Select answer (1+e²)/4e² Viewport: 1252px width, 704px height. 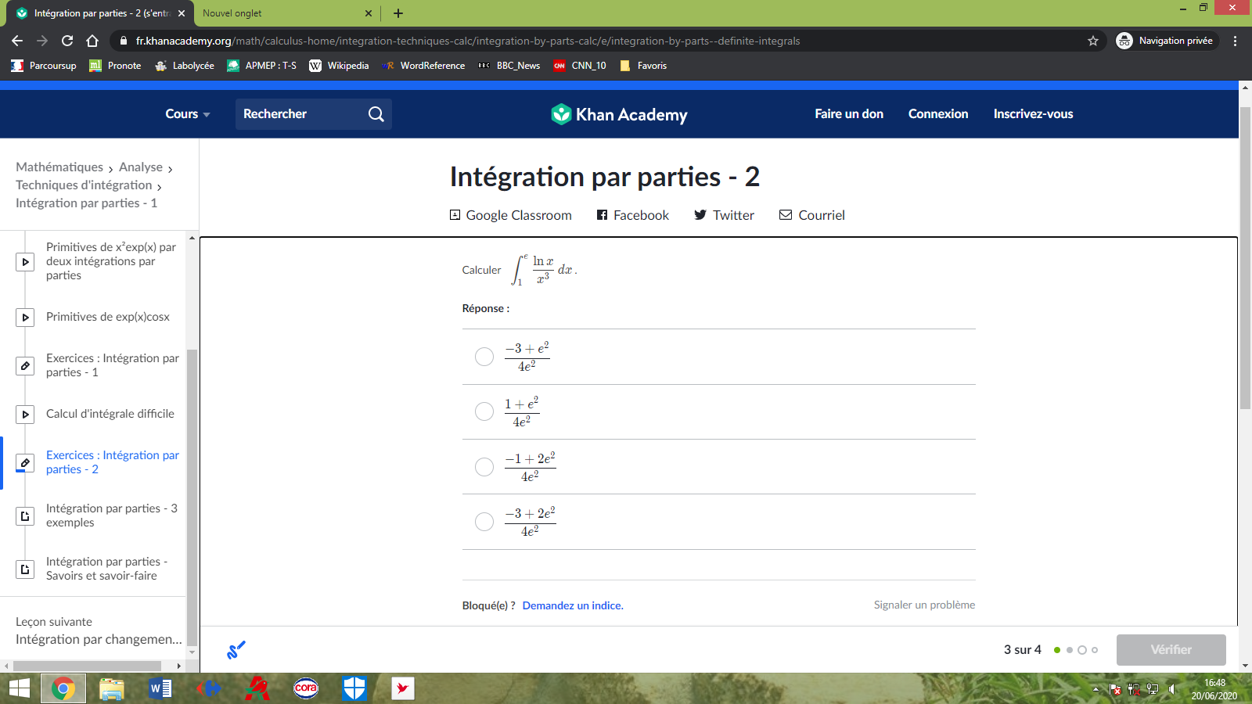pos(484,411)
